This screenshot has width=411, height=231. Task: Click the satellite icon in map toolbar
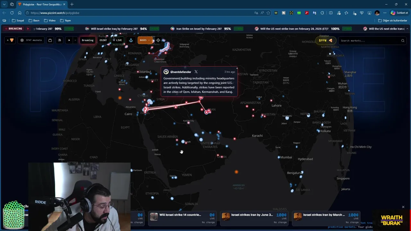[59, 40]
